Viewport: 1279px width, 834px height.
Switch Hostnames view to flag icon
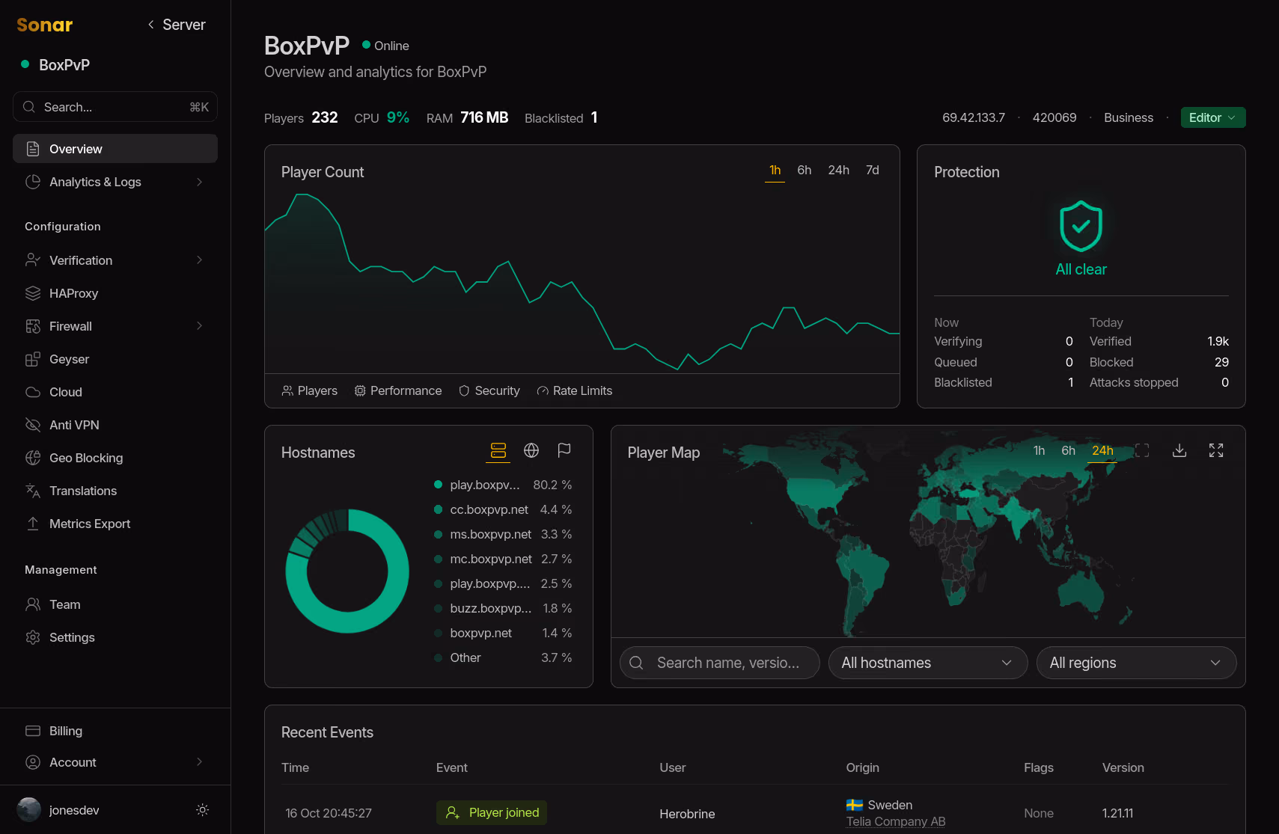point(564,450)
